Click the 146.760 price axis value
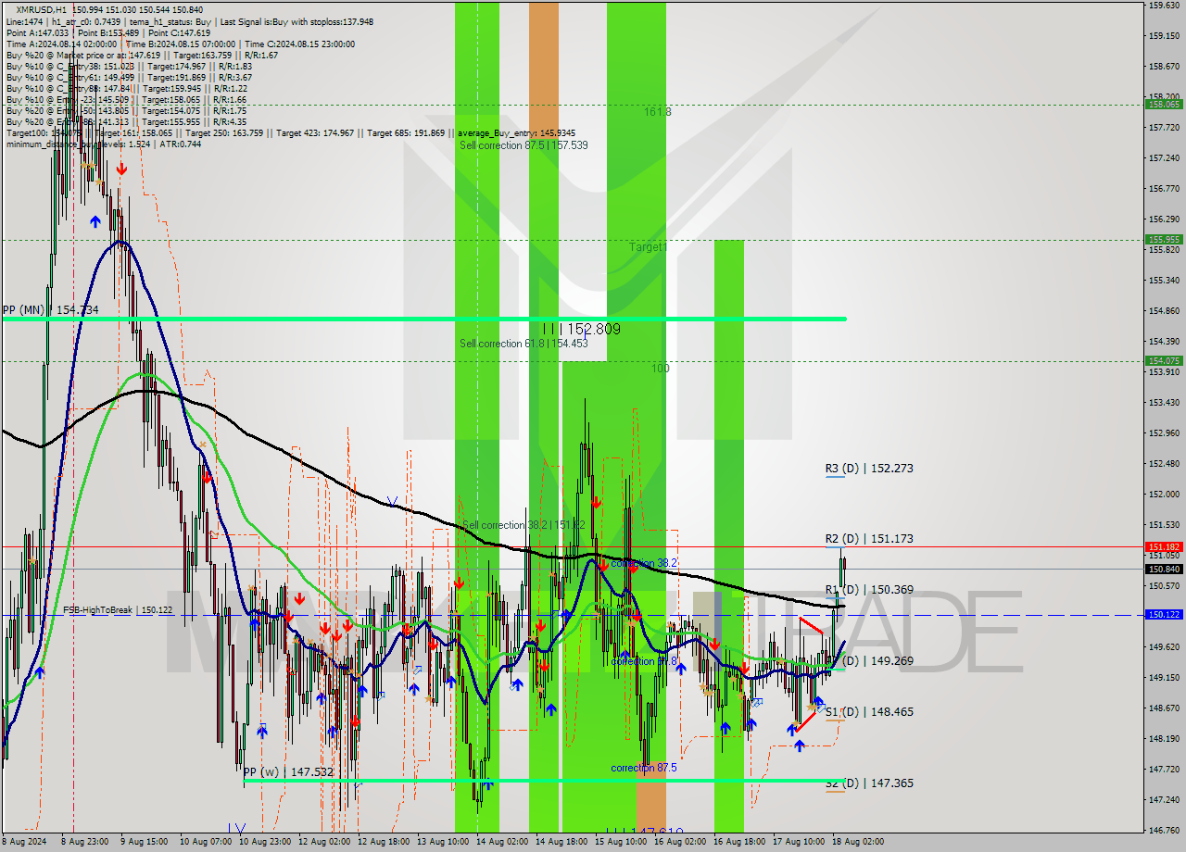 pyautogui.click(x=1163, y=830)
